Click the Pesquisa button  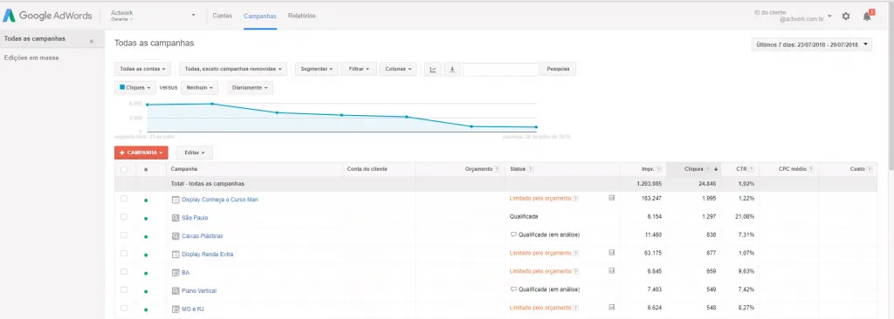(x=558, y=70)
